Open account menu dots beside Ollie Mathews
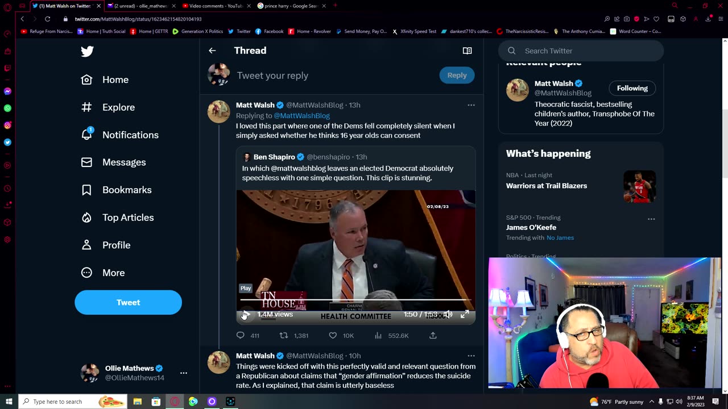The width and height of the screenshot is (728, 409). 183,373
